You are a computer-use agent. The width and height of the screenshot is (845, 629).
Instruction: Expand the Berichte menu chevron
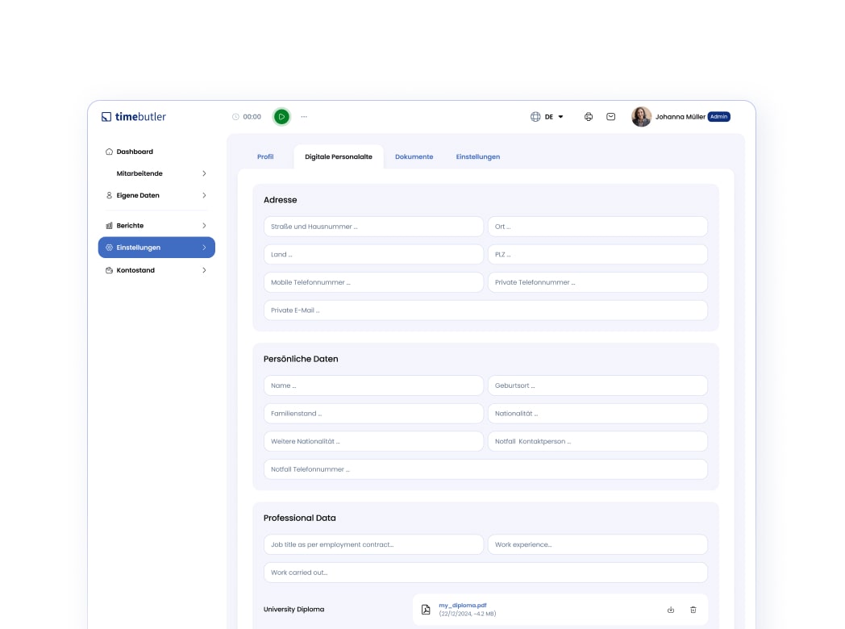pos(204,226)
